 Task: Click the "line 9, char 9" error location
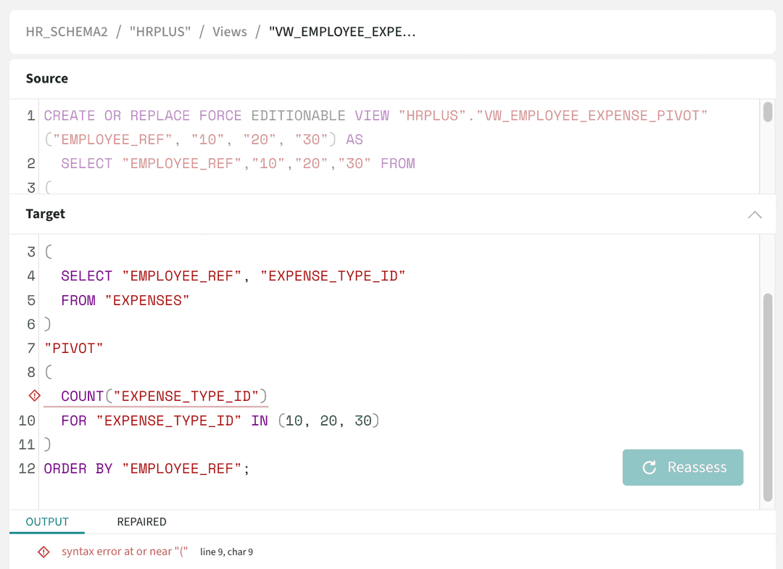tap(226, 552)
